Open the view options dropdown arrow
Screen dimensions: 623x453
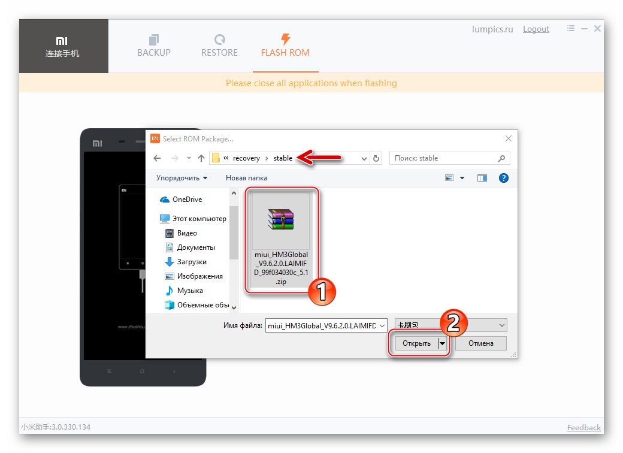coord(462,178)
